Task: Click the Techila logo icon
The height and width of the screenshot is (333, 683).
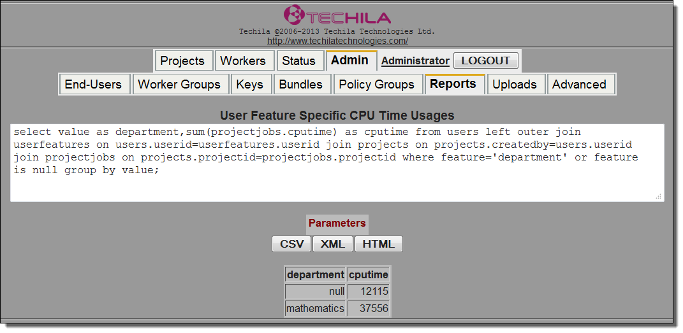Action: point(294,15)
